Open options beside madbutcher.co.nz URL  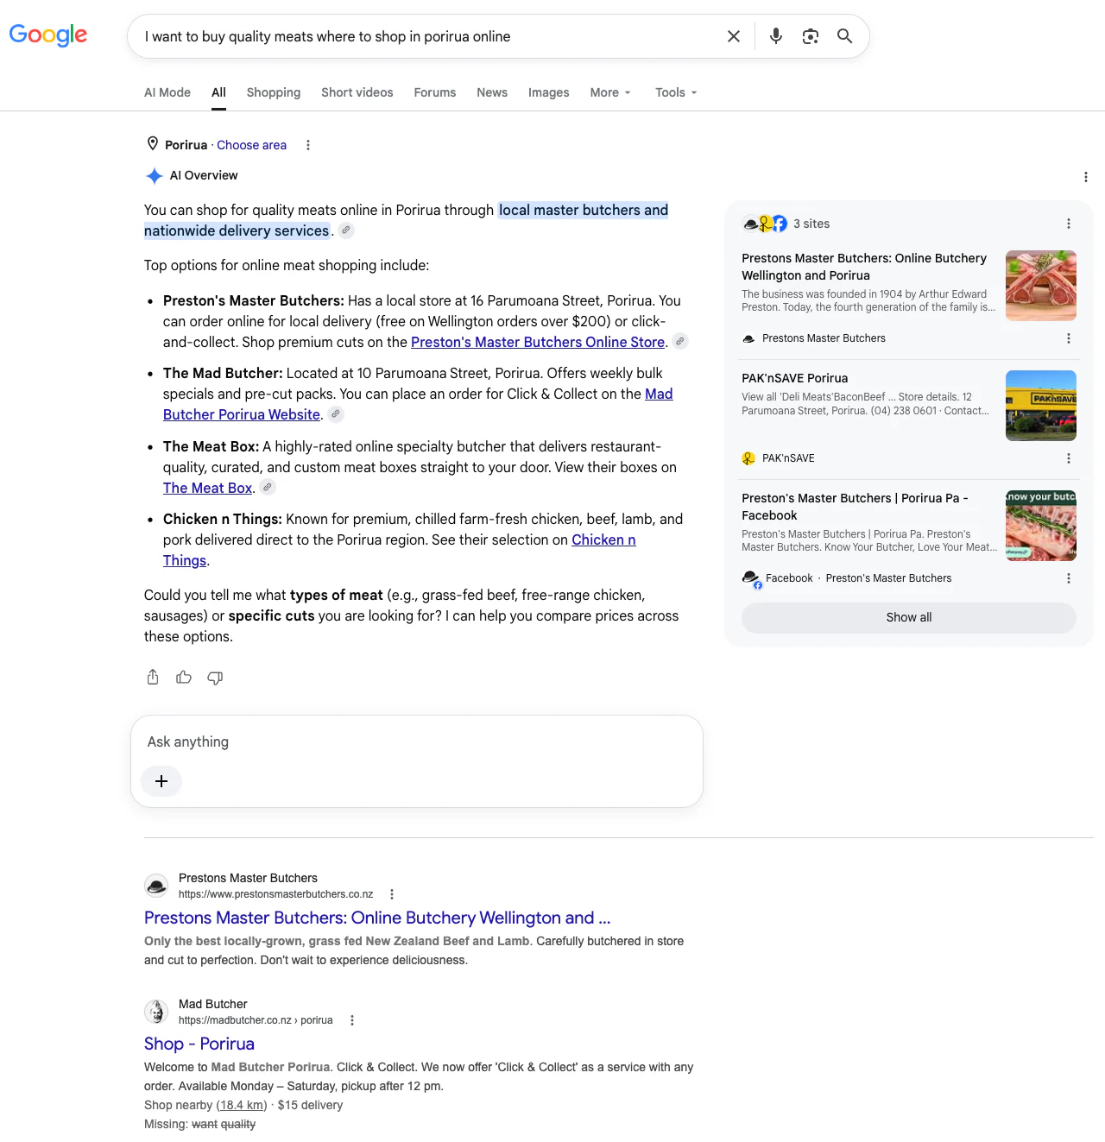pos(352,1020)
